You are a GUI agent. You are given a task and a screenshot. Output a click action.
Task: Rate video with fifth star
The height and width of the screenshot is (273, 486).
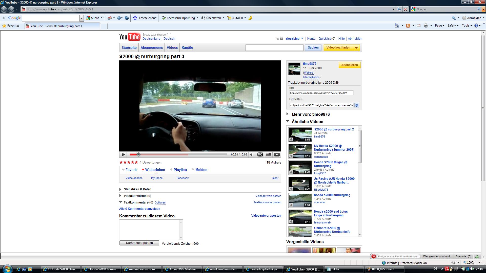click(136, 162)
